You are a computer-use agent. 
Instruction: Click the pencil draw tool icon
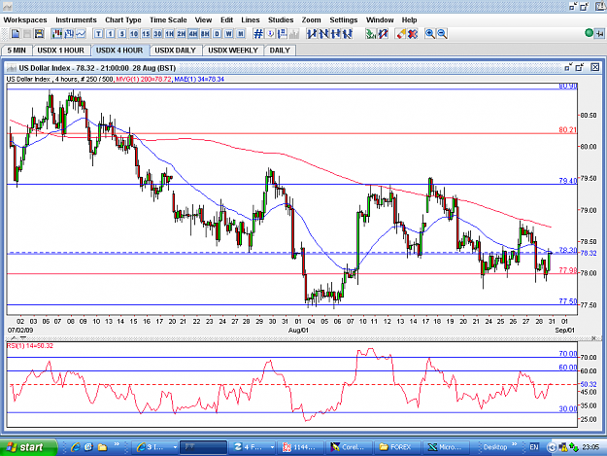[401, 34]
